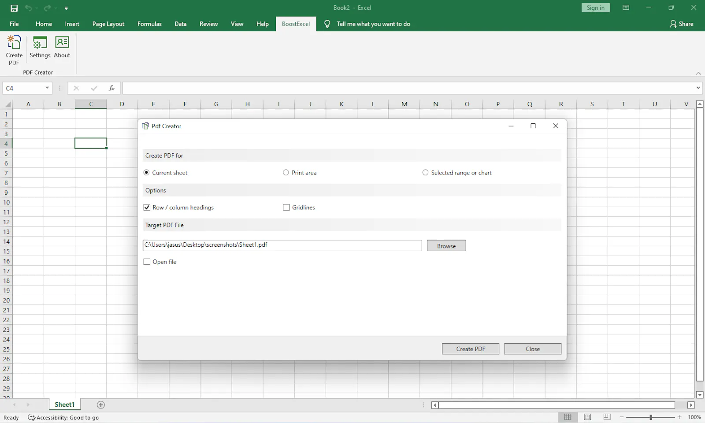The image size is (705, 423).
Task: Open the Formulas tab
Action: tap(149, 24)
